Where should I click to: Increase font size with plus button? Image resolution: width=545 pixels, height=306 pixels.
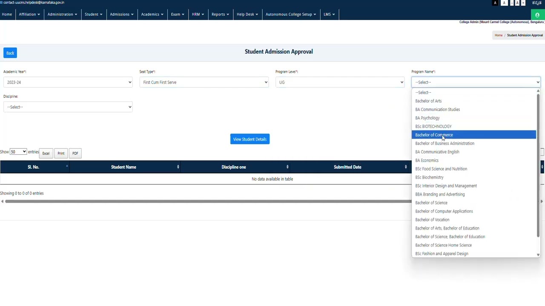click(x=523, y=3)
